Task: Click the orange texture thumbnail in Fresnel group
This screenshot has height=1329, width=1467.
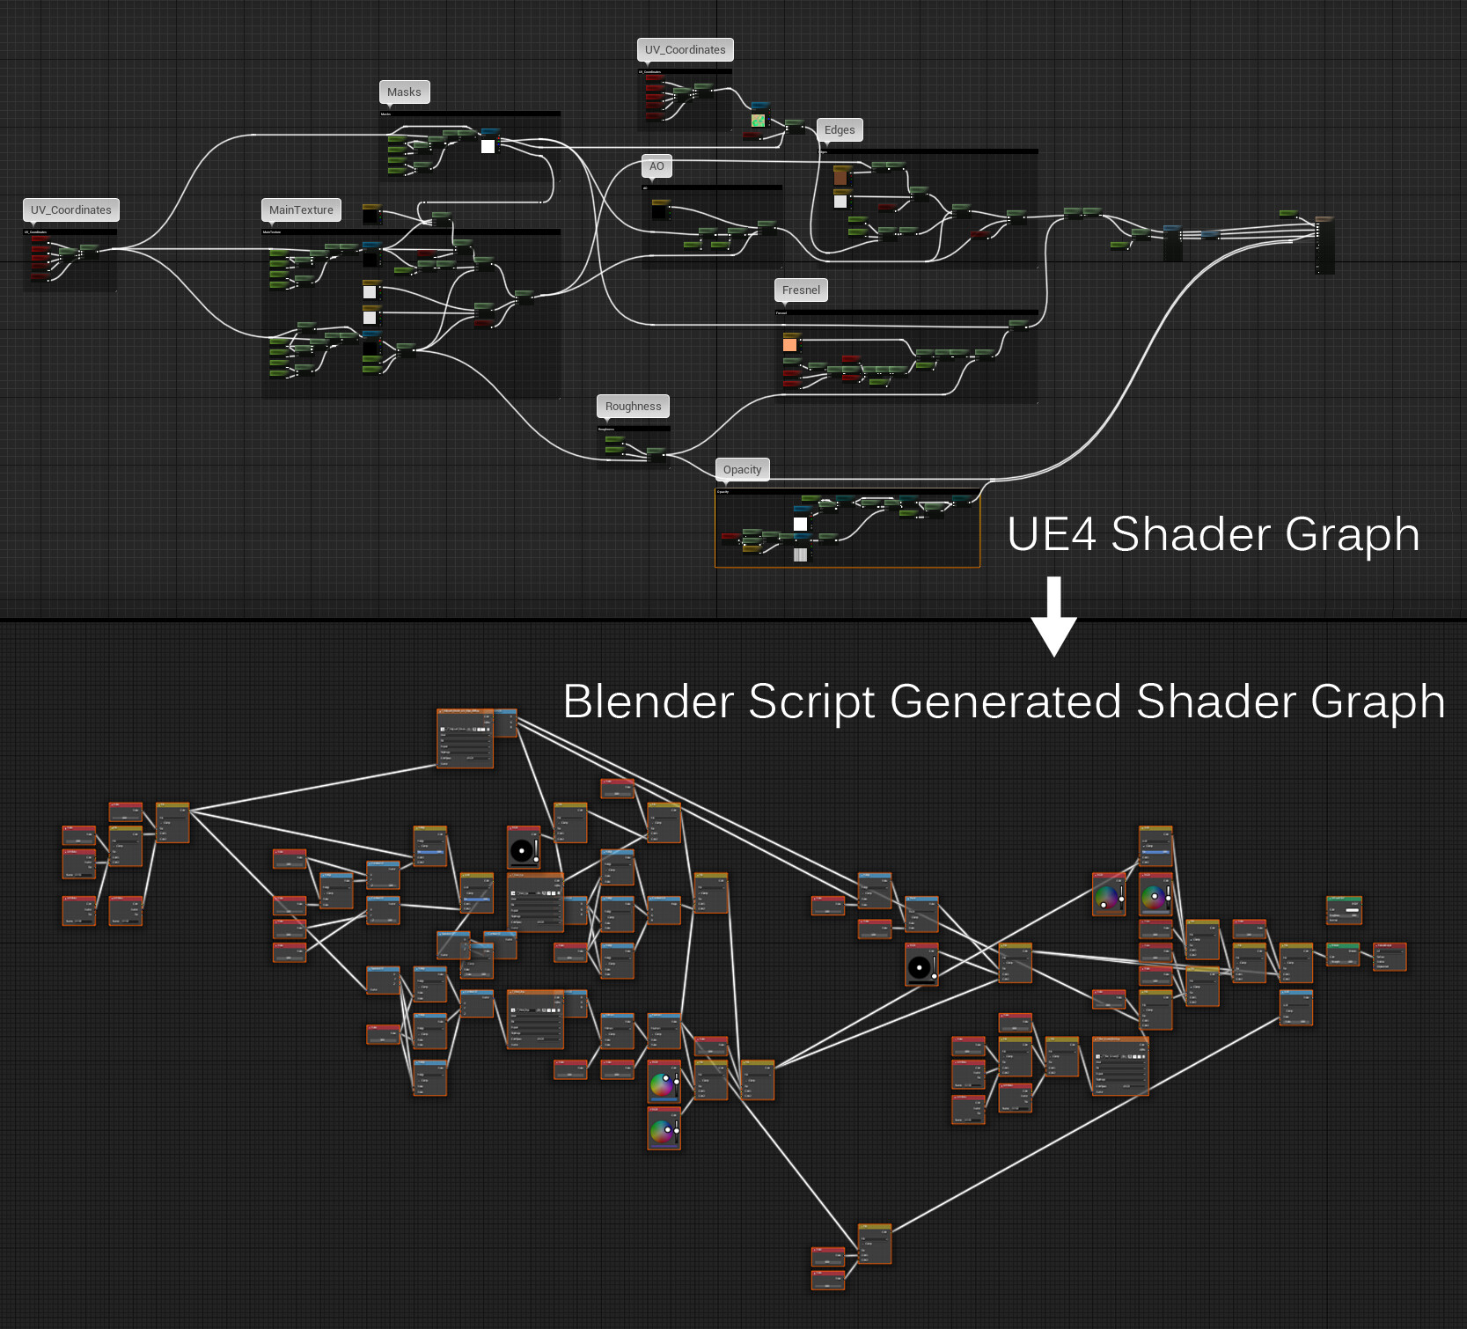Action: tap(790, 345)
